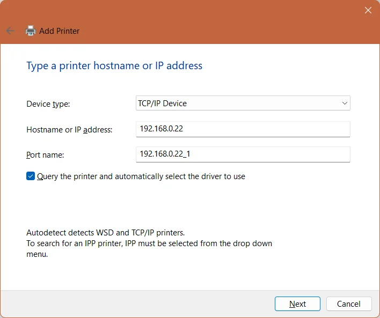Click the Next button
This screenshot has height=318, width=380.
(297, 304)
